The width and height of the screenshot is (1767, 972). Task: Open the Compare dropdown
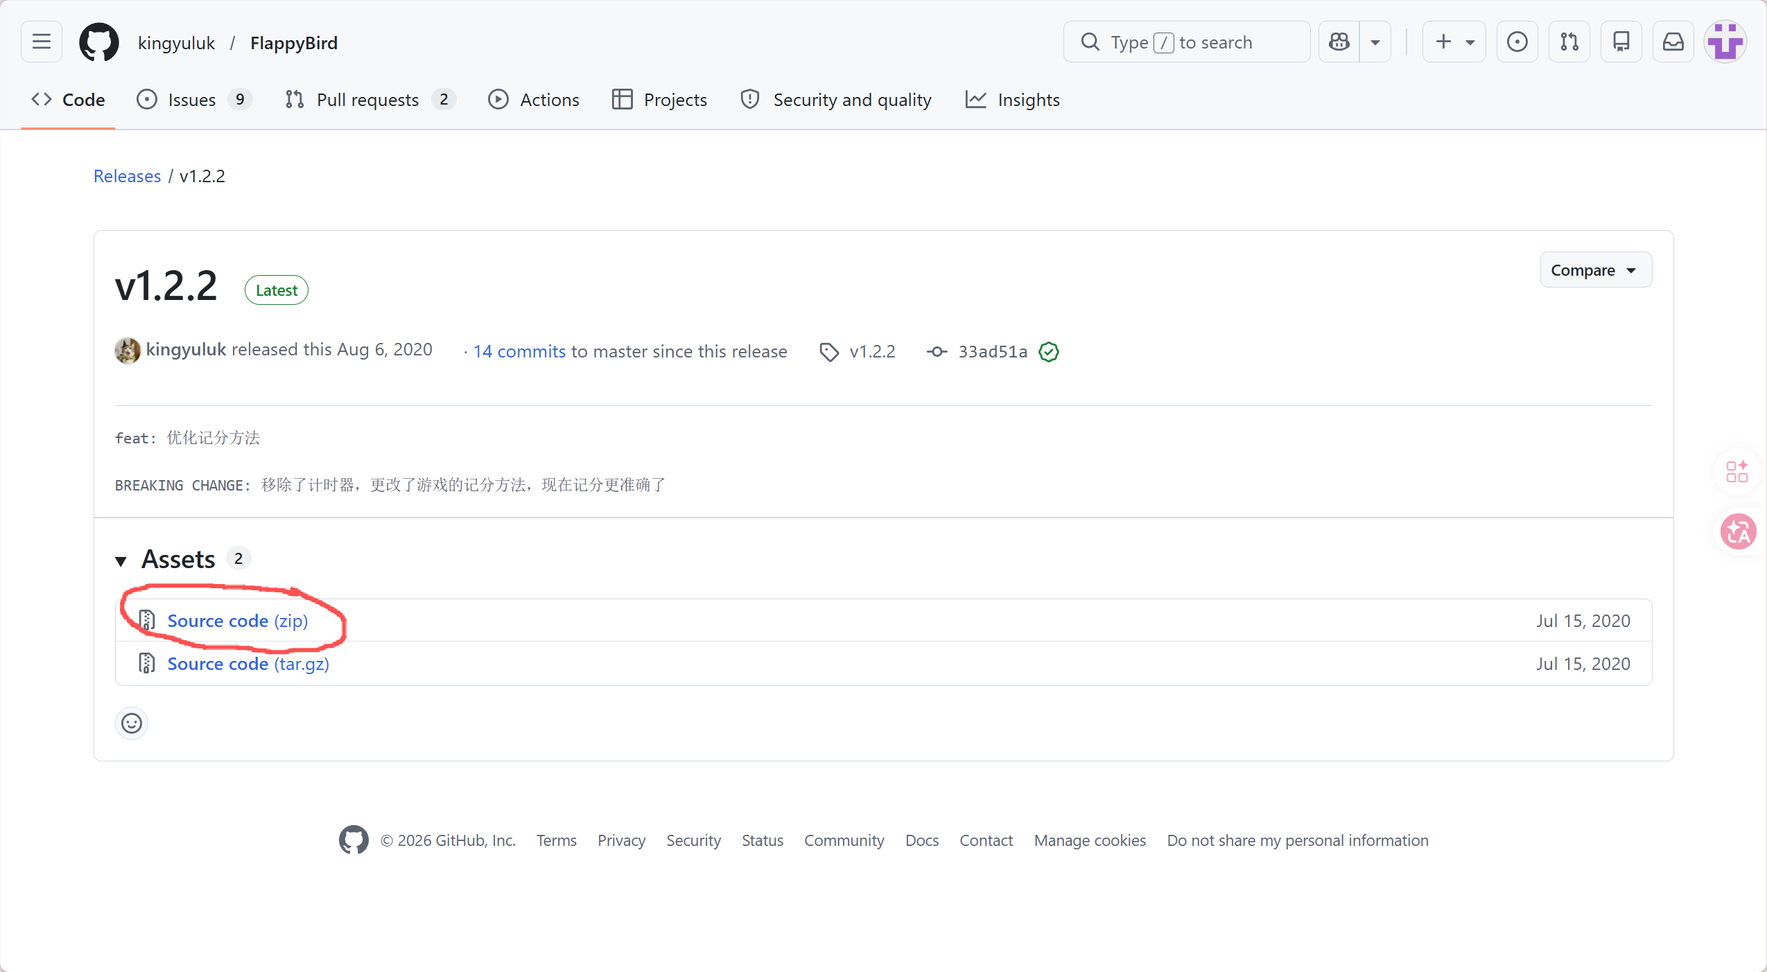pyautogui.click(x=1596, y=269)
